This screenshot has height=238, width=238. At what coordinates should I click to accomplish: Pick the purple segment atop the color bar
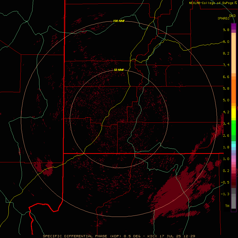coord(234,26)
